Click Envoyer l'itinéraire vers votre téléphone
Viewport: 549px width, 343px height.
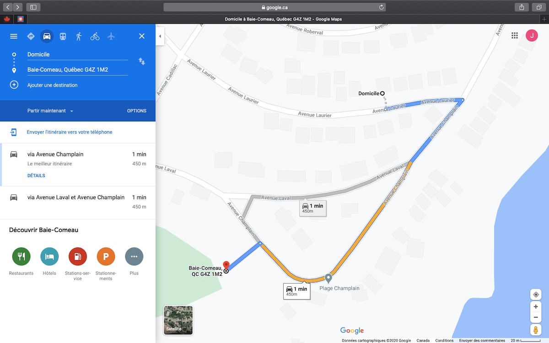tap(69, 132)
